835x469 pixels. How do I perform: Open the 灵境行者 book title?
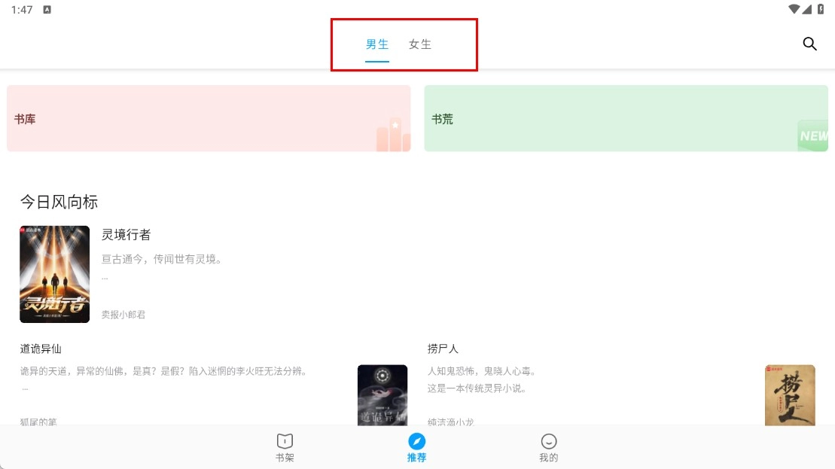pos(126,235)
